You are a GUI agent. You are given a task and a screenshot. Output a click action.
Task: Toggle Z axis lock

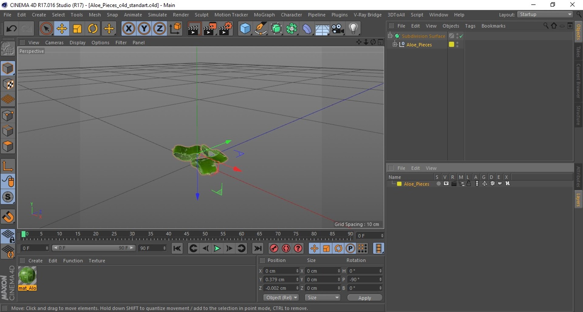pos(159,29)
